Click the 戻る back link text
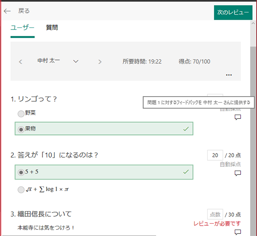The height and width of the screenshot is (236, 257). (24, 11)
